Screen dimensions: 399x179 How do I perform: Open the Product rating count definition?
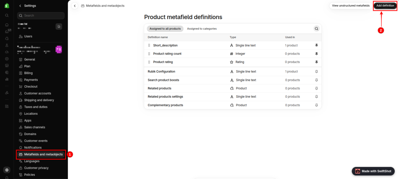[167, 54]
